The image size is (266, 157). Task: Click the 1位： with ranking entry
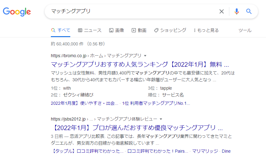click(61, 88)
